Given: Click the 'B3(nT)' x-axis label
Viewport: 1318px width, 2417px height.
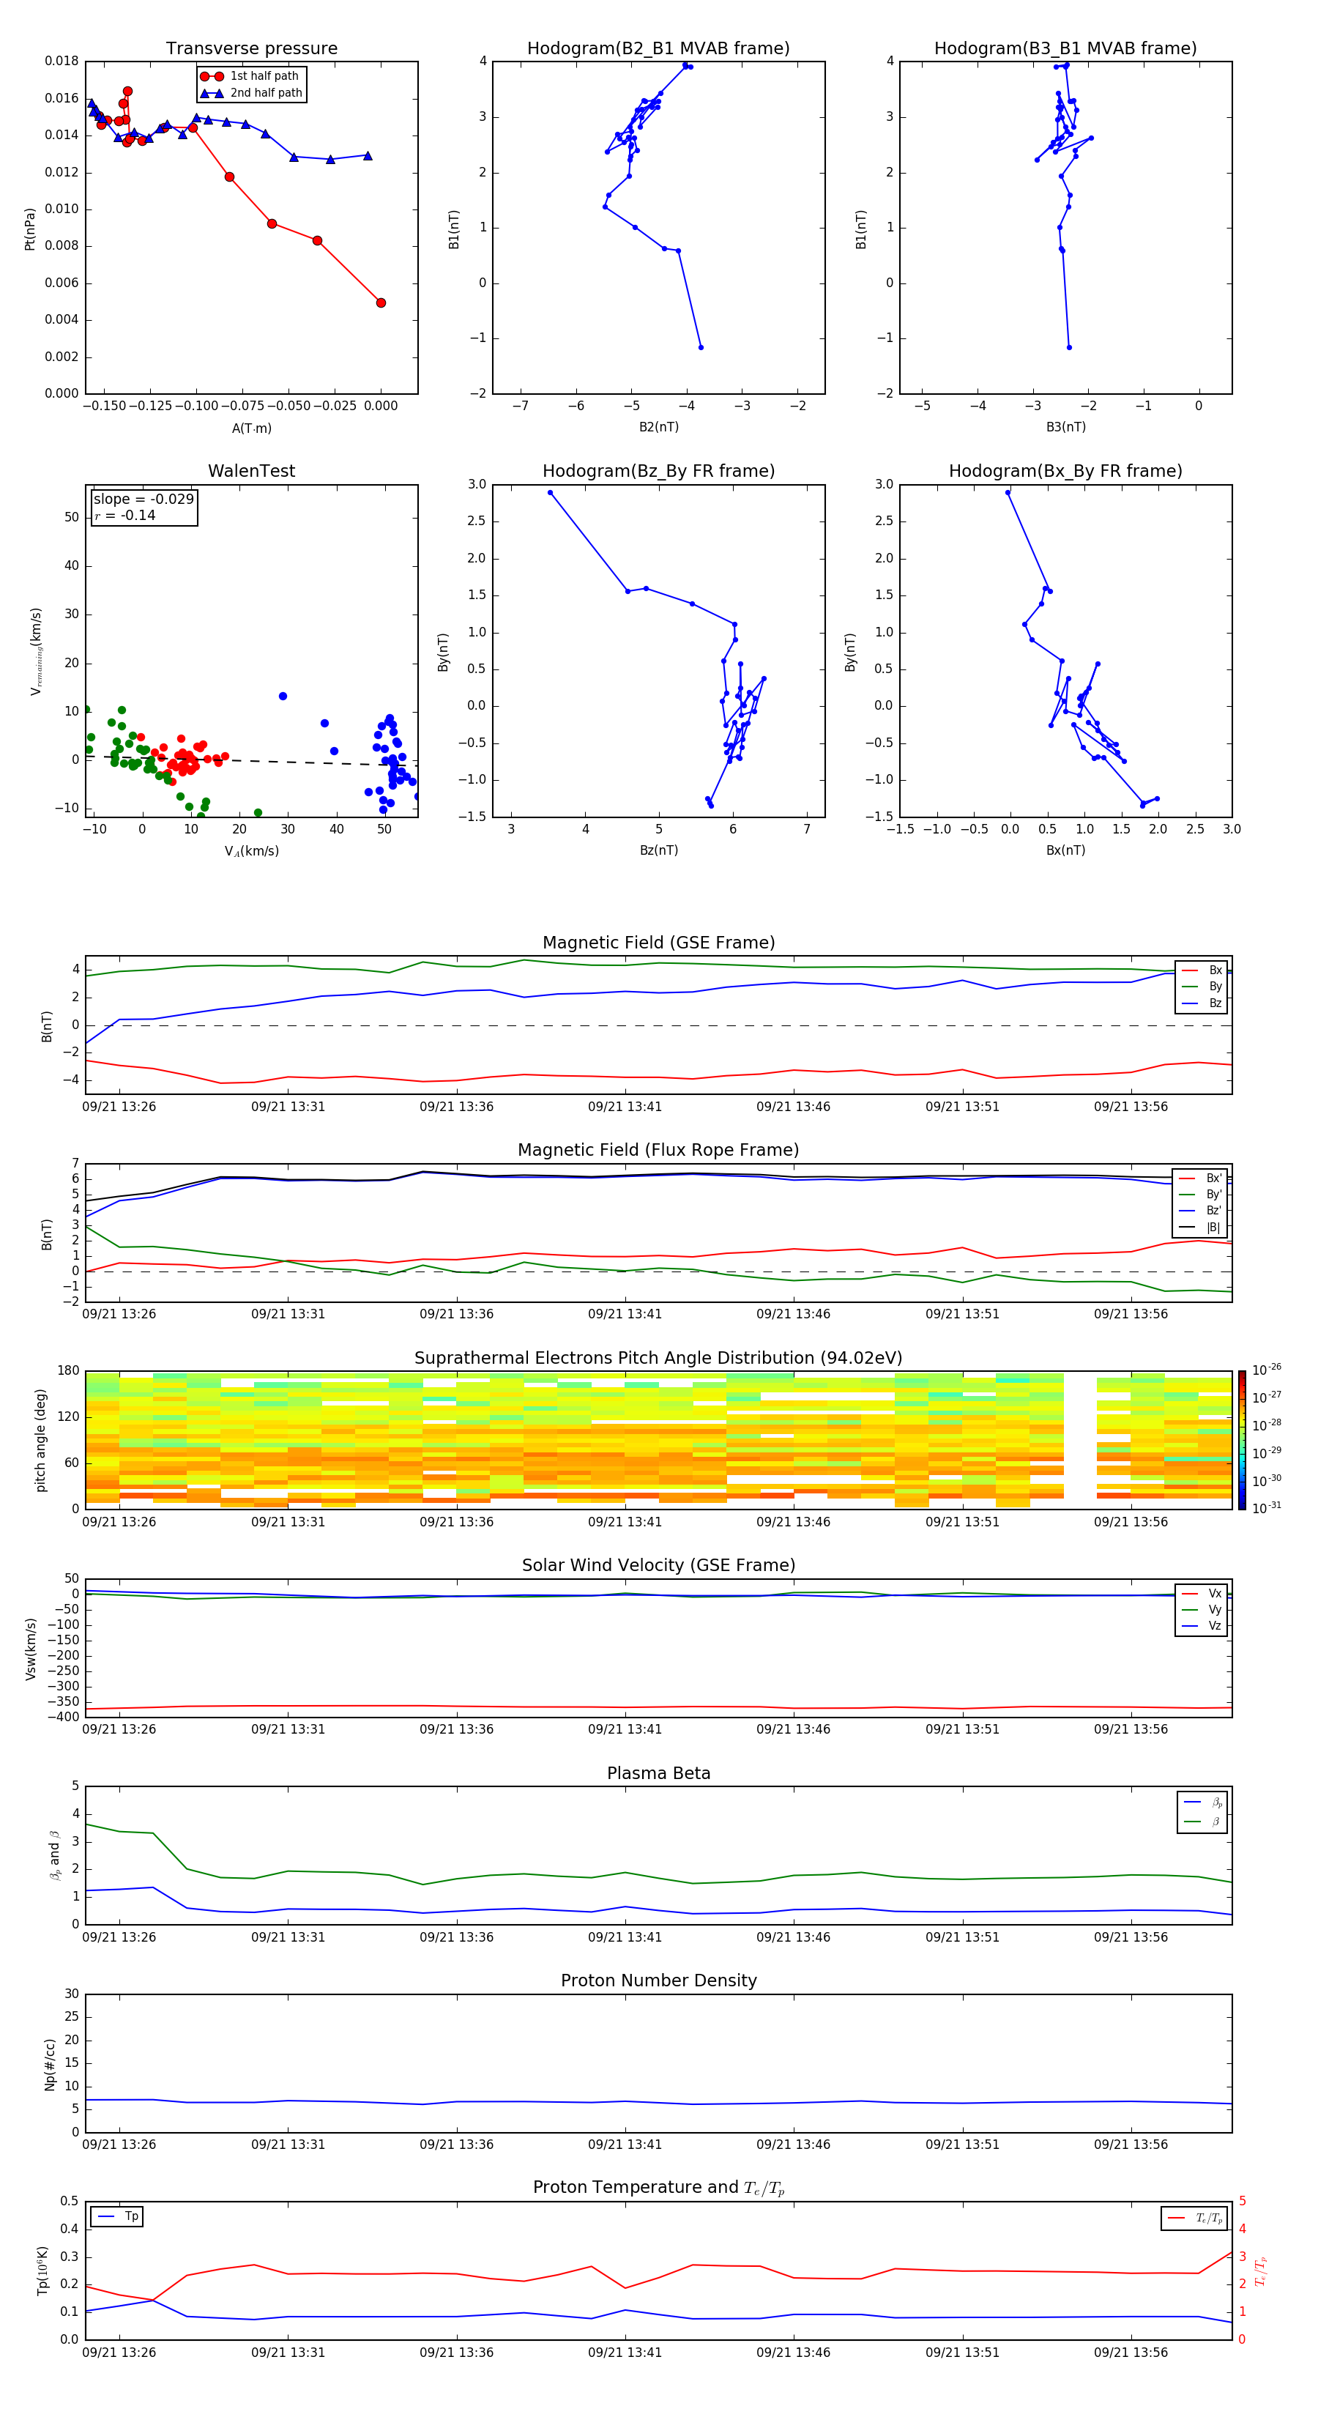Looking at the screenshot, I should pos(1065,427).
